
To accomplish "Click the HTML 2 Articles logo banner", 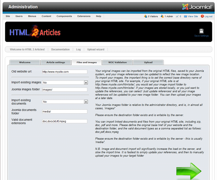I will tap(35, 32).
